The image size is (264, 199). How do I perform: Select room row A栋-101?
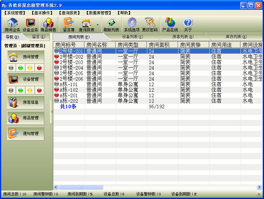[x=158, y=84]
